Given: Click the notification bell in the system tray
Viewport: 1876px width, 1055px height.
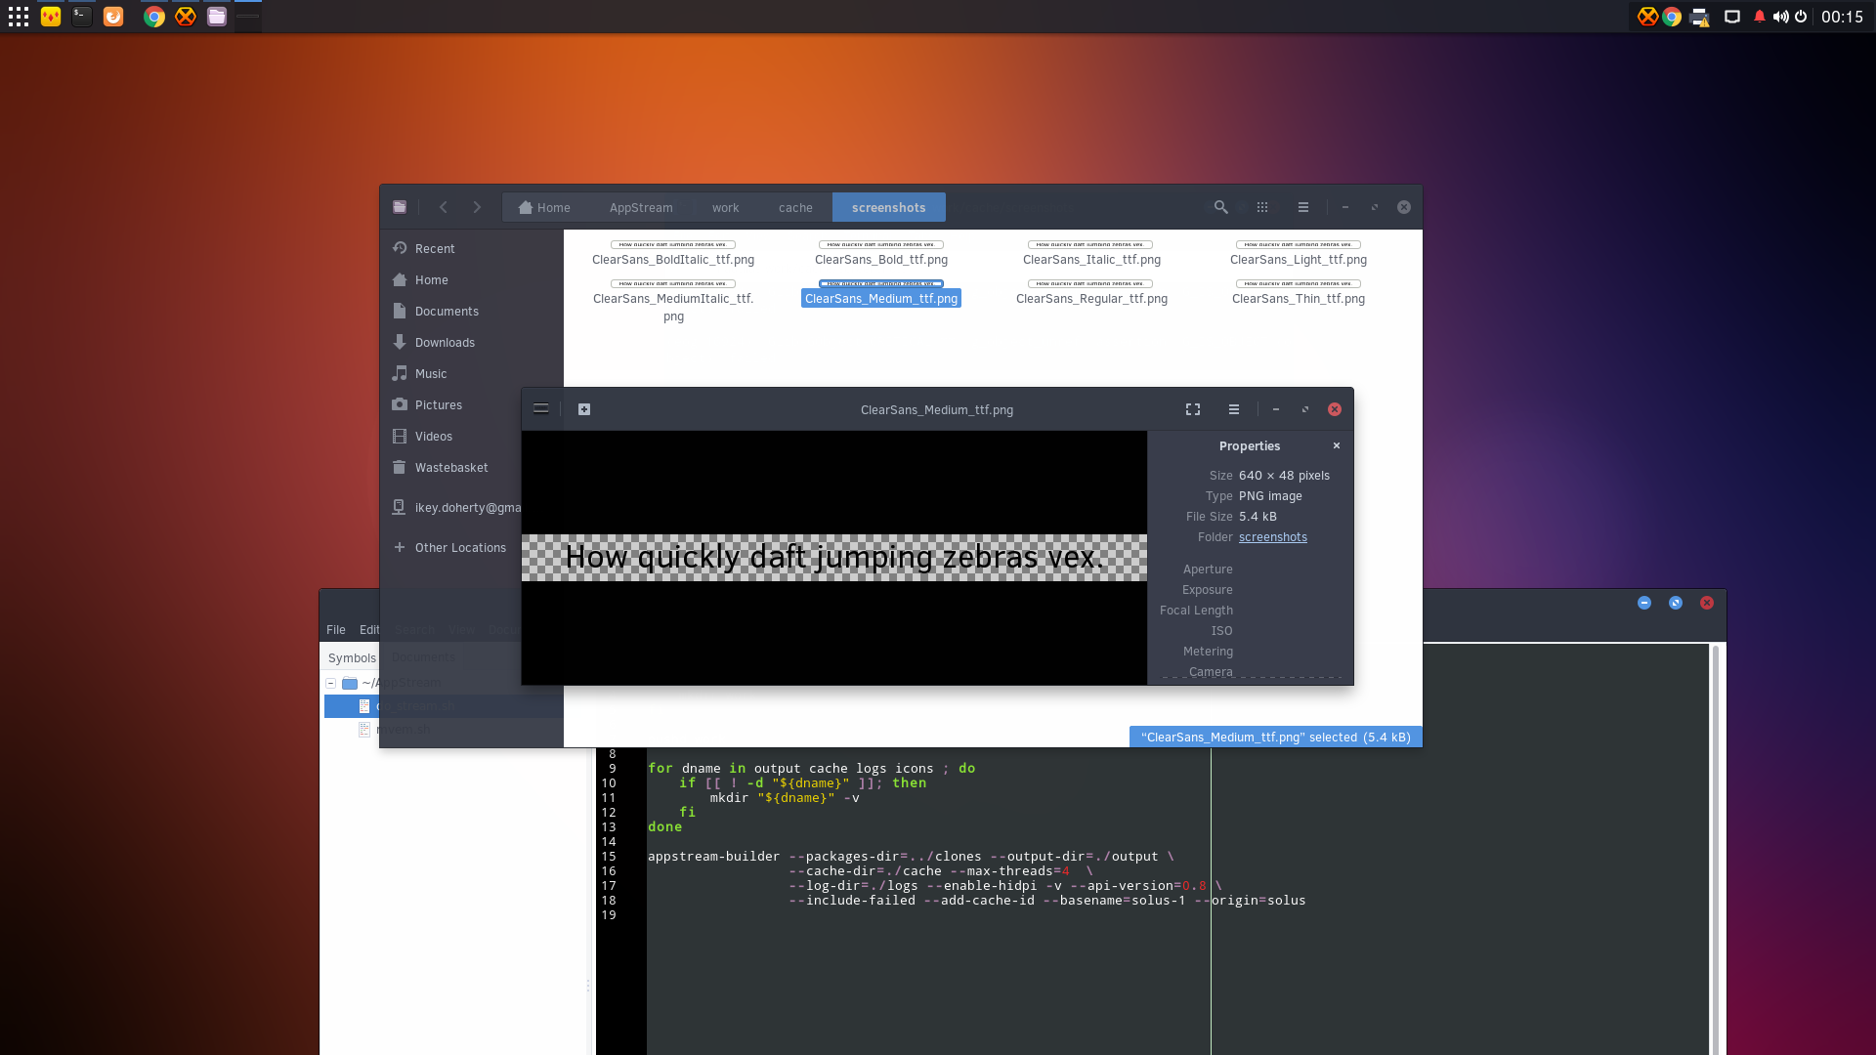Looking at the screenshot, I should click(x=1760, y=17).
